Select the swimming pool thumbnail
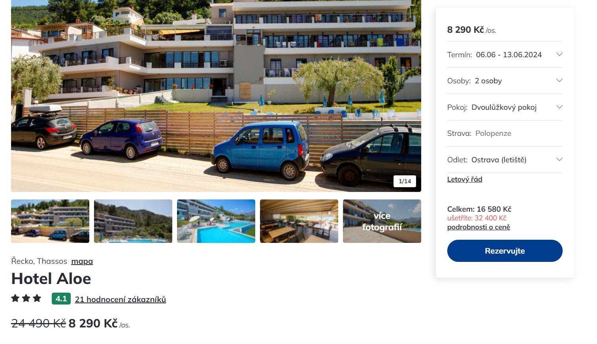 coord(216,221)
